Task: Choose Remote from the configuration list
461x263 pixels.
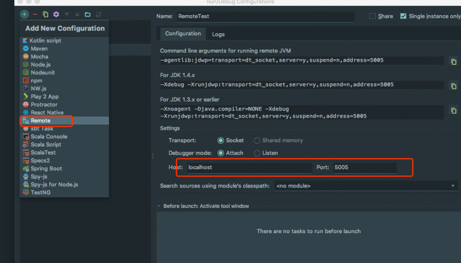Action: click(41, 121)
